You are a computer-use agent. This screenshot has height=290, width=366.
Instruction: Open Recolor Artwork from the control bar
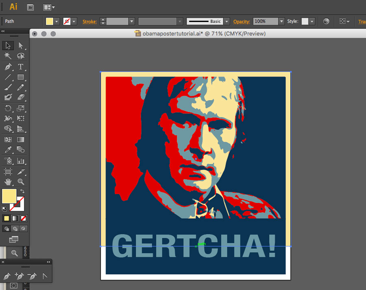coord(326,21)
